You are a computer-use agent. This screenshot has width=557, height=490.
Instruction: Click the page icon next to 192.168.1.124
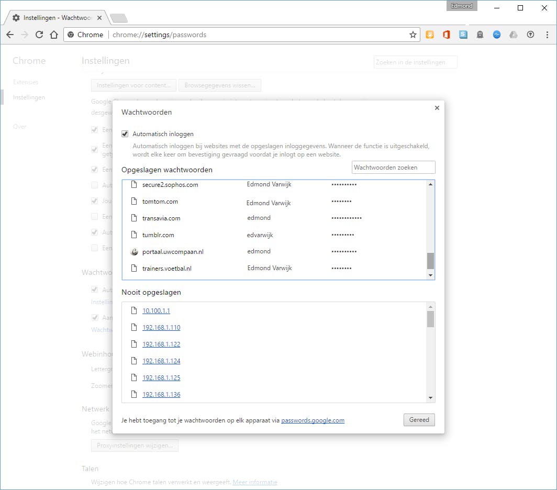[x=134, y=361]
